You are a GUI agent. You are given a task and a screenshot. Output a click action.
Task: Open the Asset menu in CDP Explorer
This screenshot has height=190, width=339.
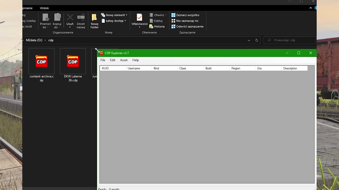124,60
